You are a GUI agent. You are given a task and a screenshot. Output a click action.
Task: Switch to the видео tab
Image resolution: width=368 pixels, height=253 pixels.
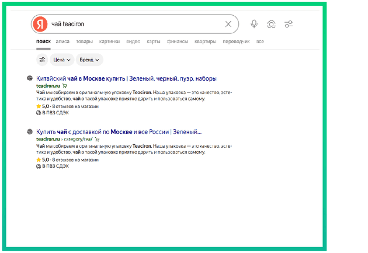pyautogui.click(x=133, y=41)
